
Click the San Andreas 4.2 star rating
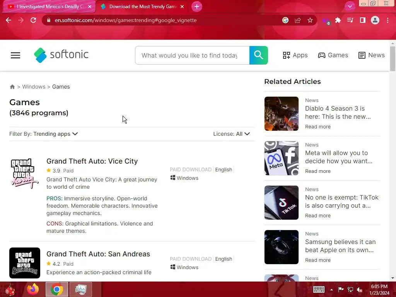[x=53, y=264]
